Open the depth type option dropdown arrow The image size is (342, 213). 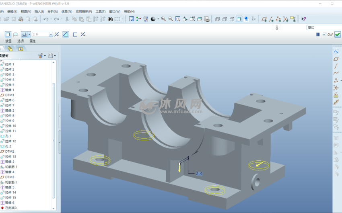tap(29, 35)
